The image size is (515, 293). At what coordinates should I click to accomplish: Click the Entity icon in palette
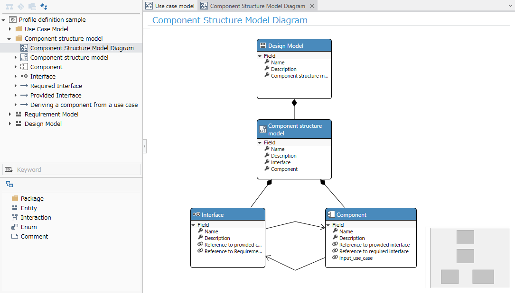(x=15, y=208)
